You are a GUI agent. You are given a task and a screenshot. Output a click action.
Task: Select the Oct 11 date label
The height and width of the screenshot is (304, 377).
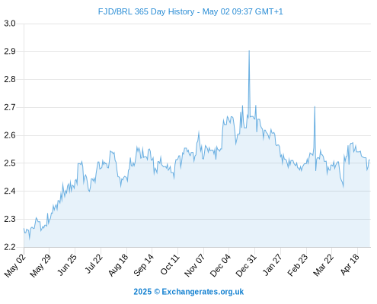tap(170, 264)
